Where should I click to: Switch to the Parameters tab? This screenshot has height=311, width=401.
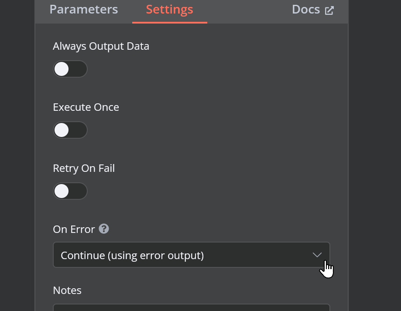(x=84, y=10)
